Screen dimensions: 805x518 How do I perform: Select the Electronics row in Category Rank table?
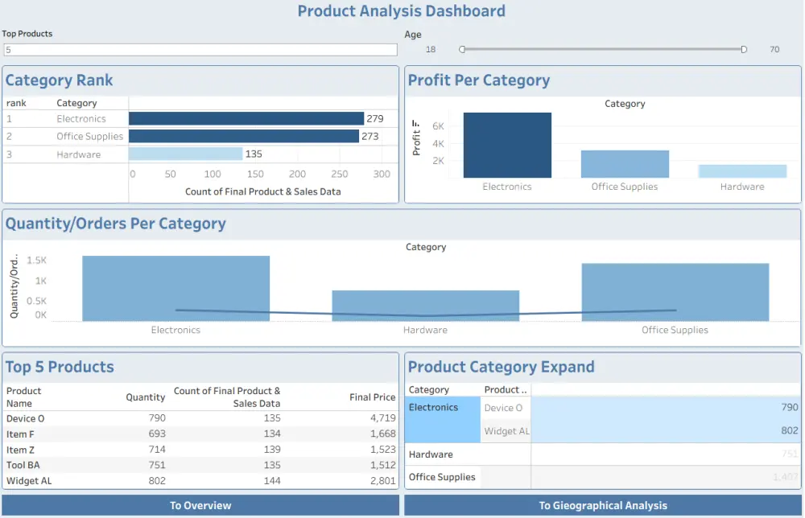pos(79,117)
